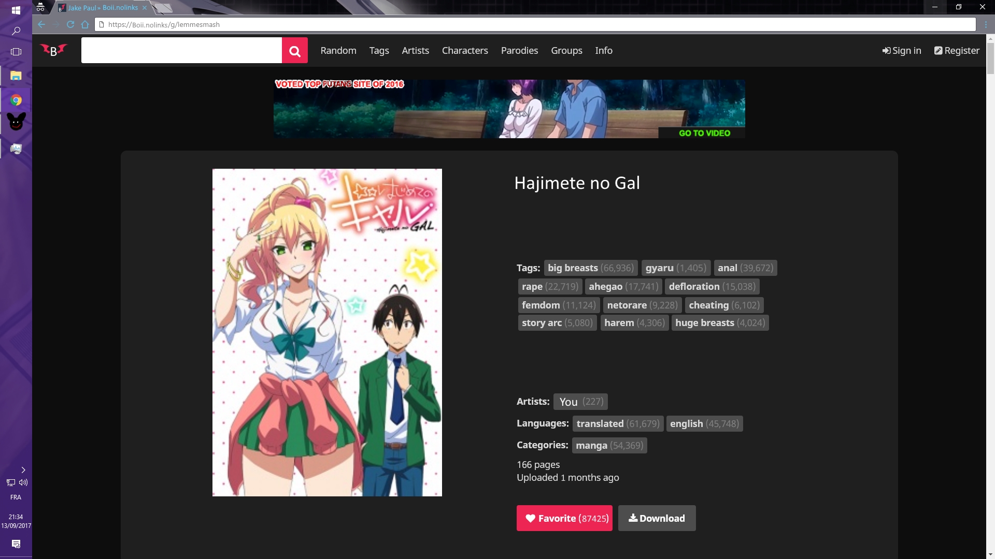Expand hidden tray icons chevron
Viewport: 995px width, 559px height.
point(23,470)
